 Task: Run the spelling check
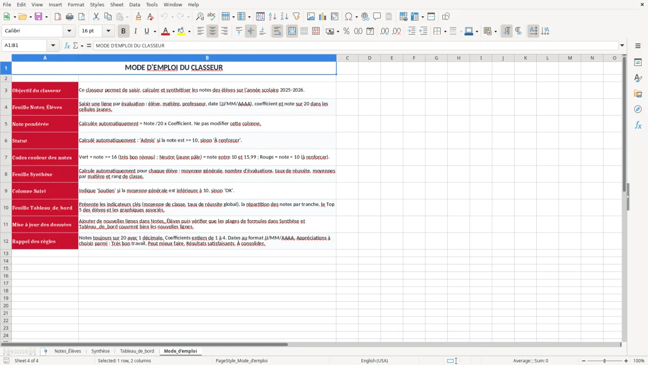tap(212, 17)
